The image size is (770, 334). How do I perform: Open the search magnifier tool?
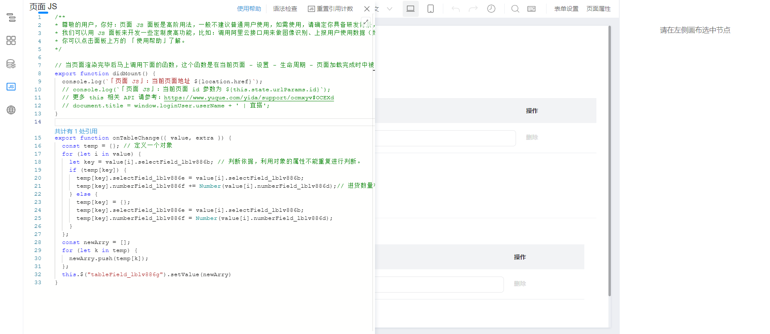click(x=515, y=9)
